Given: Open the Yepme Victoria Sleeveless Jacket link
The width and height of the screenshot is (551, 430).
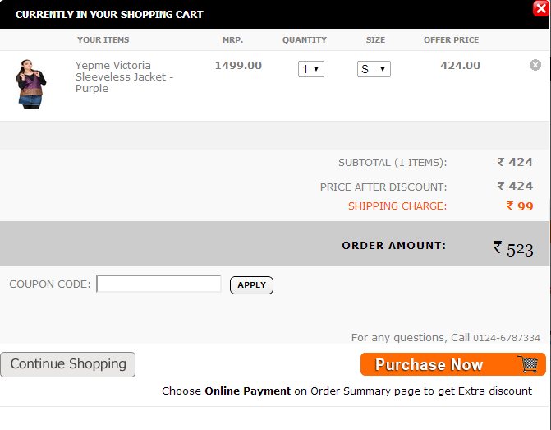Looking at the screenshot, I should (124, 76).
